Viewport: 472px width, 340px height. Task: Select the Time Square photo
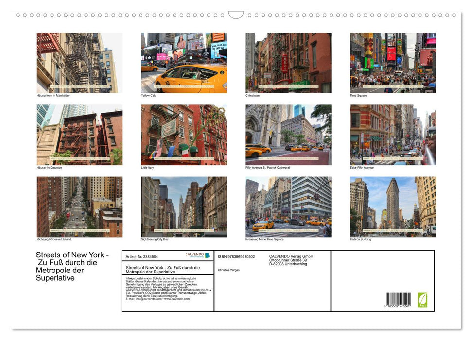(393, 63)
